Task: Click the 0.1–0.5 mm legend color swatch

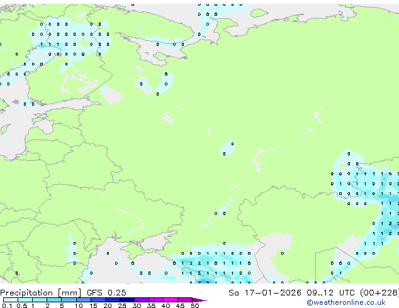Action: click(11, 300)
